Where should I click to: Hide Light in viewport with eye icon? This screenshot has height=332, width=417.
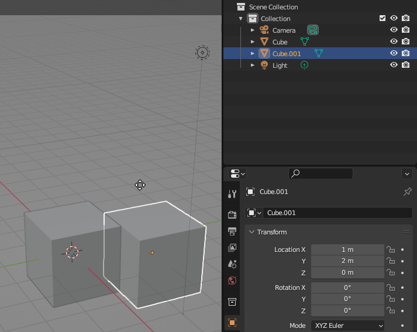click(x=394, y=65)
